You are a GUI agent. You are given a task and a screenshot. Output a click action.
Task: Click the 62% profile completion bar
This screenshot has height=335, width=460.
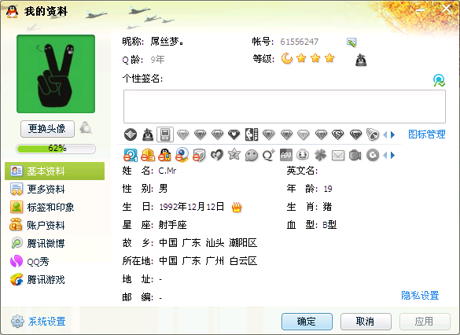tap(56, 149)
